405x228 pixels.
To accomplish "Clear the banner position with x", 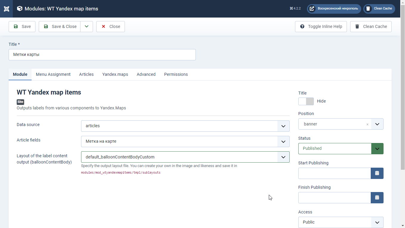I will click(x=367, y=124).
